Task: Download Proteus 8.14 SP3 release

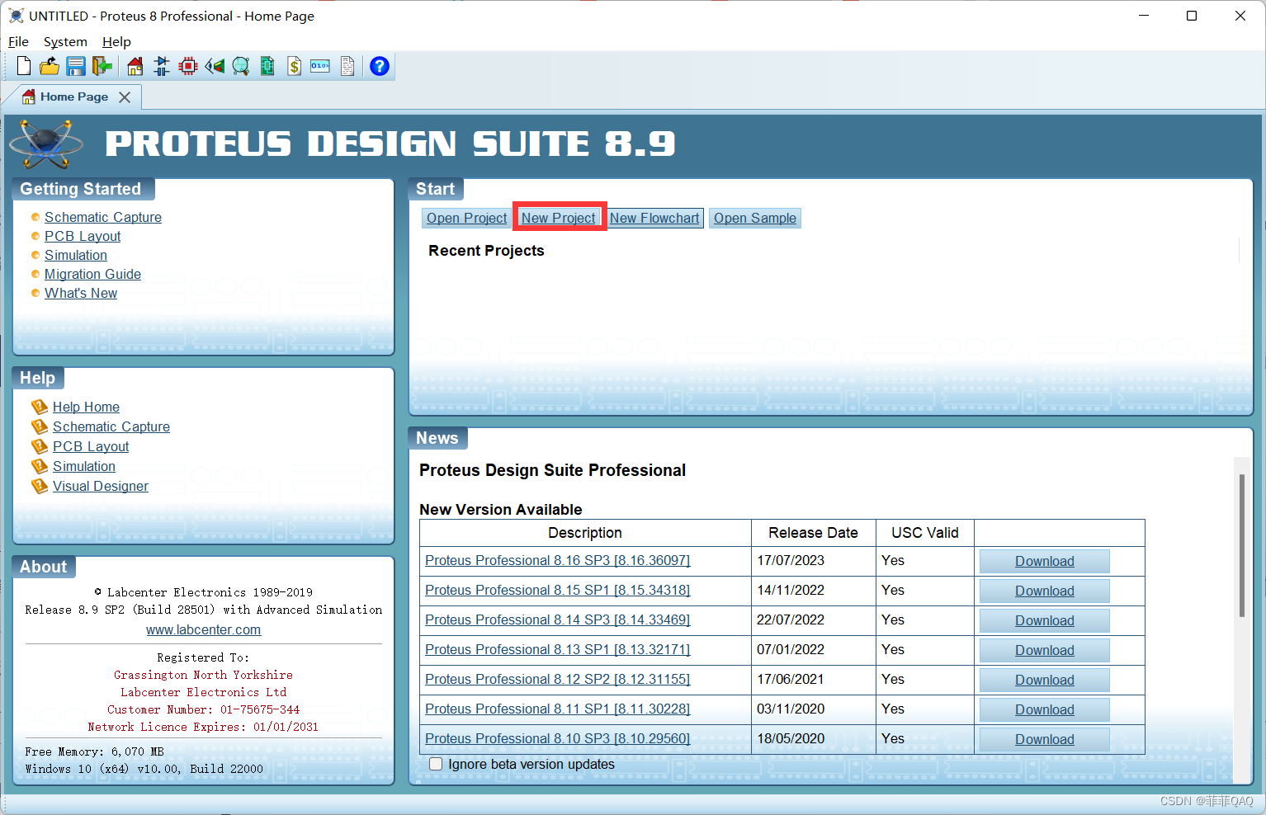Action: pos(1045,620)
